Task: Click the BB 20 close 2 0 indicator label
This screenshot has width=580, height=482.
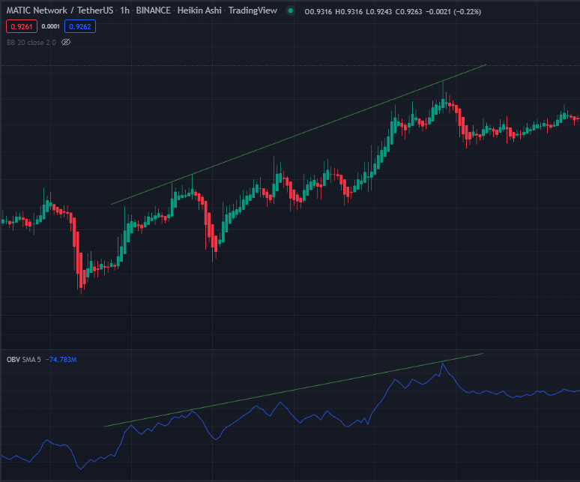Action: [31, 43]
